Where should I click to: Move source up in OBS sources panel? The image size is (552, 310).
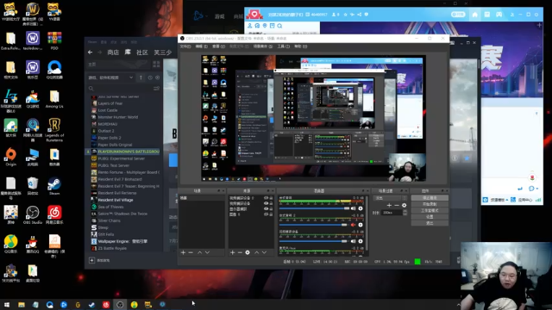[x=257, y=252]
